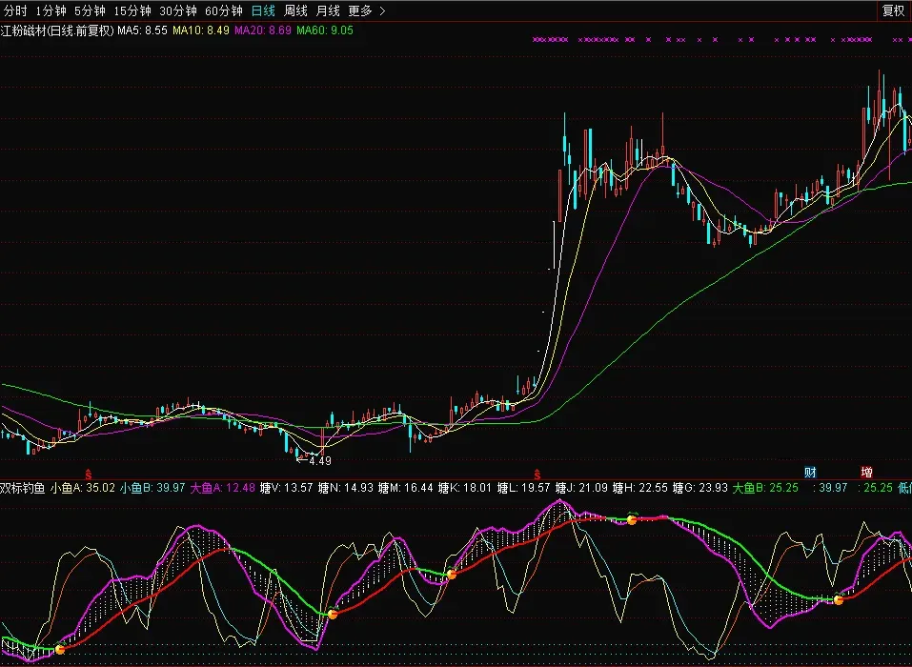Screen dimensions: 912x667
Task: Click the 塘N: 14.93 value
Action: tap(346, 488)
